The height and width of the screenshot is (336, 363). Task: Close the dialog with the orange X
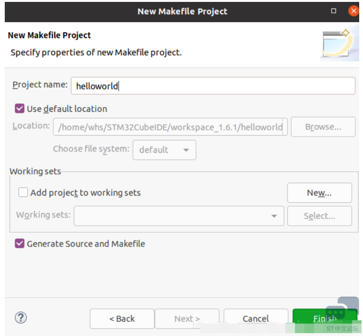[x=353, y=11]
